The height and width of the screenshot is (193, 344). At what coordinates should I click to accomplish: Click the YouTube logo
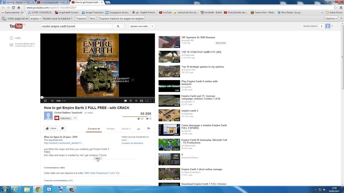(16, 26)
